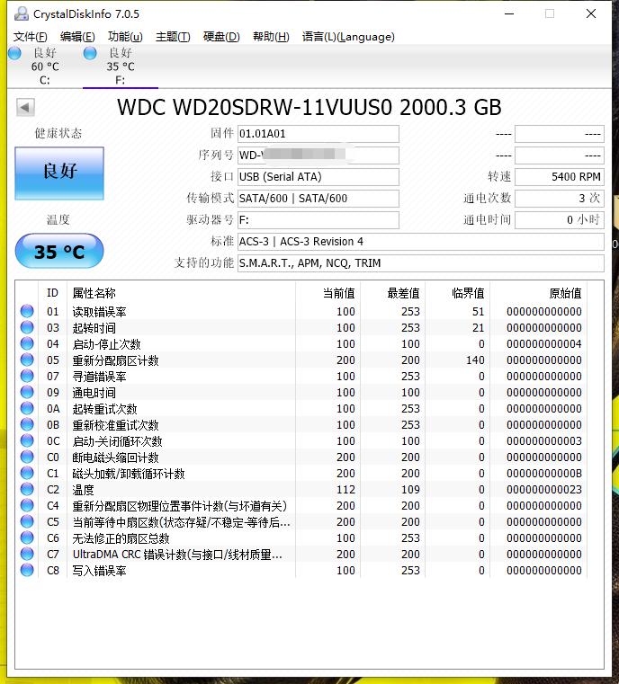
Task: Click the 健康状态 label
Action: tap(58, 133)
